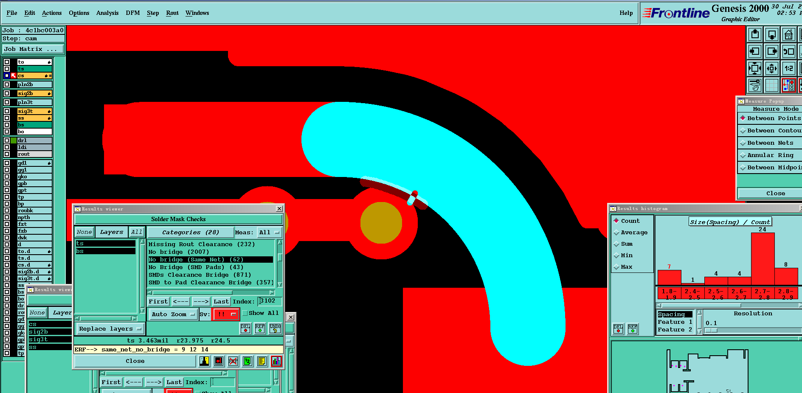Open the Size(Spacing) / Count selector
This screenshot has width=802, height=393.
pos(730,222)
